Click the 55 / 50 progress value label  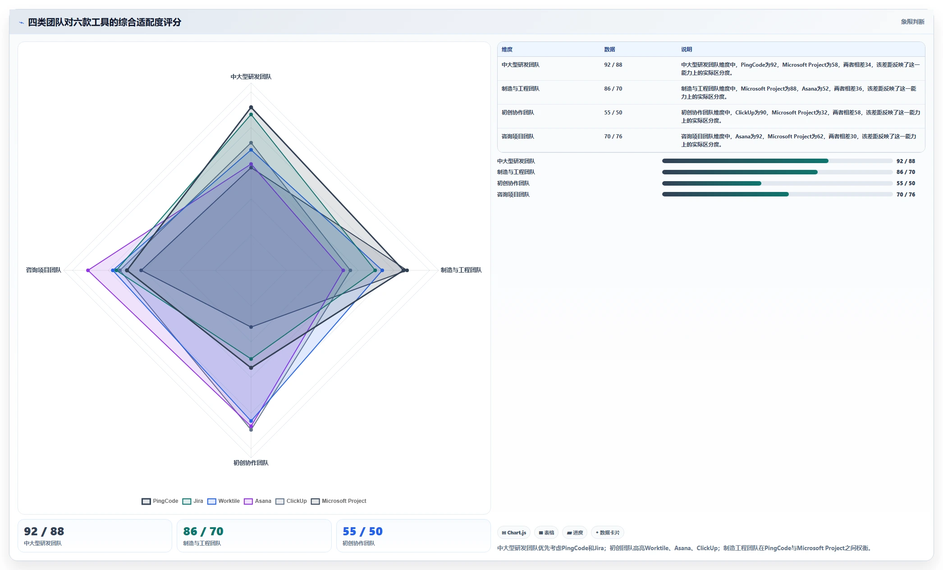point(906,183)
